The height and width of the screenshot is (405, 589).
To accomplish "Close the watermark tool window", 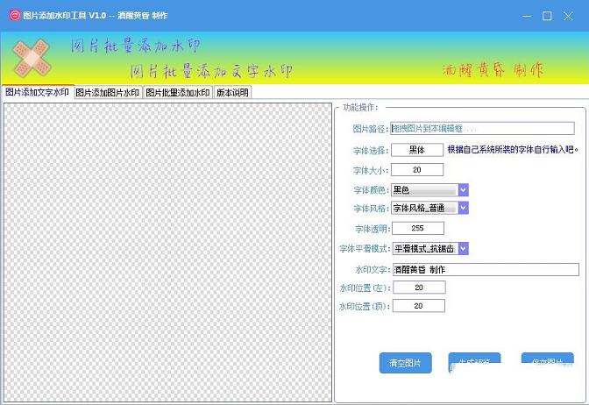I will tap(570, 15).
